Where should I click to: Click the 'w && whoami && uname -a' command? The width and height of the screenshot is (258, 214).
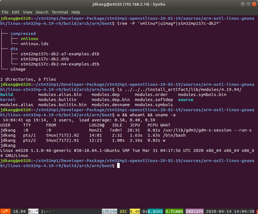point(146,115)
